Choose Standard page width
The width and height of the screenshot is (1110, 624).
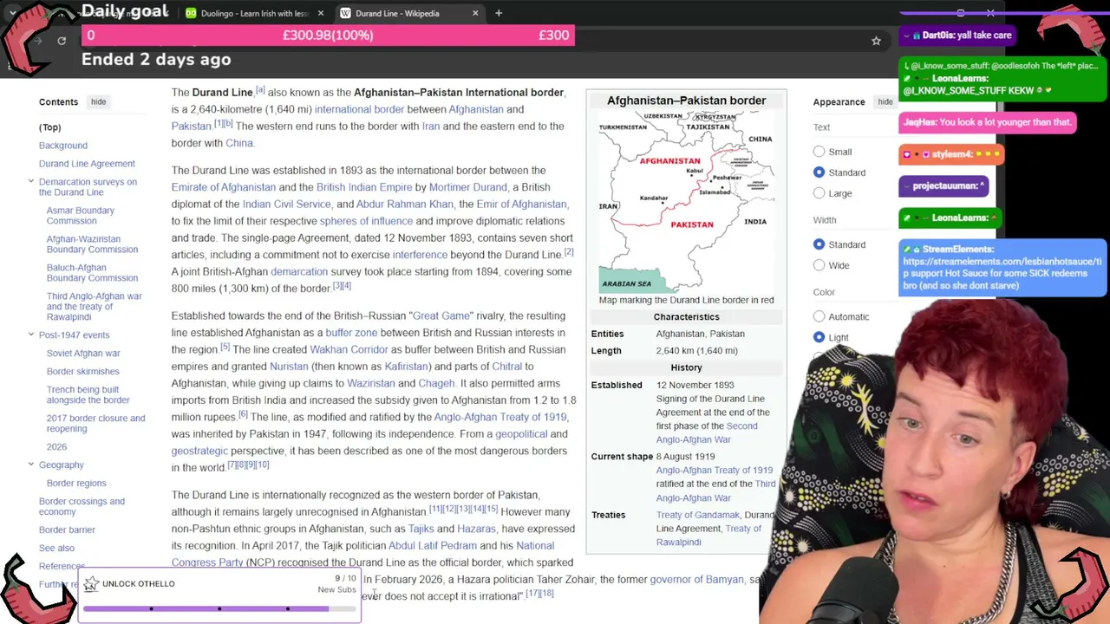(x=819, y=244)
